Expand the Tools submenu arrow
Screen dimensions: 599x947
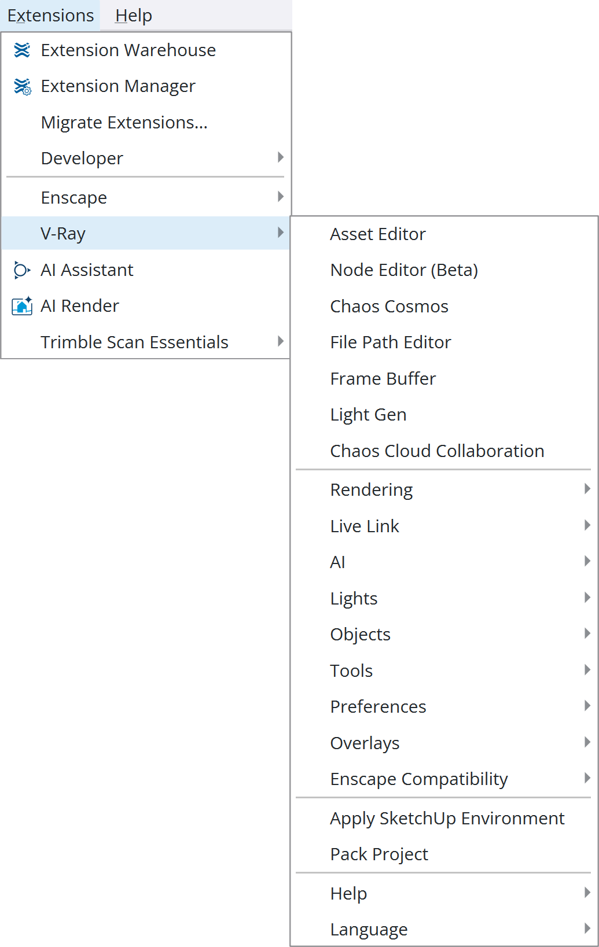coord(587,670)
